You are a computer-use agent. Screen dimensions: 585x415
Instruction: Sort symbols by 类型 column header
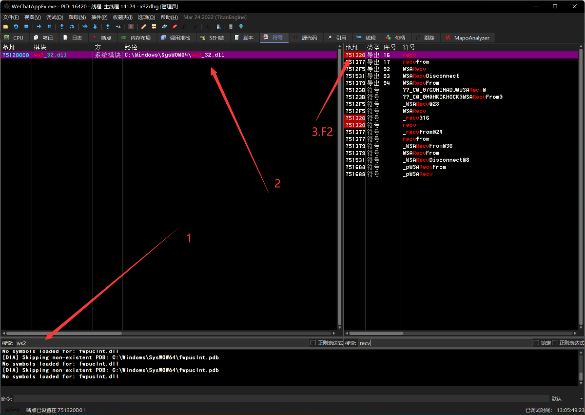pos(373,47)
